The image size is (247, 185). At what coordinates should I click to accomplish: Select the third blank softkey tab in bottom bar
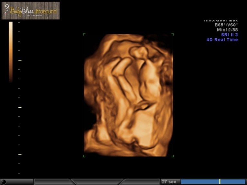click(140, 182)
